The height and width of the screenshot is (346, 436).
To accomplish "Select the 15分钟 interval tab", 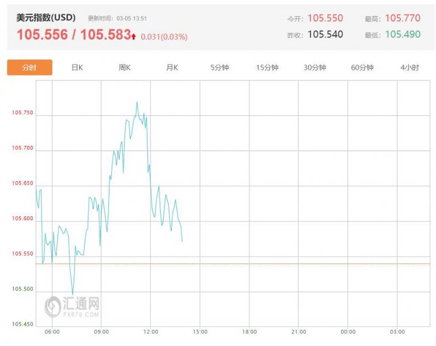I will (x=267, y=67).
